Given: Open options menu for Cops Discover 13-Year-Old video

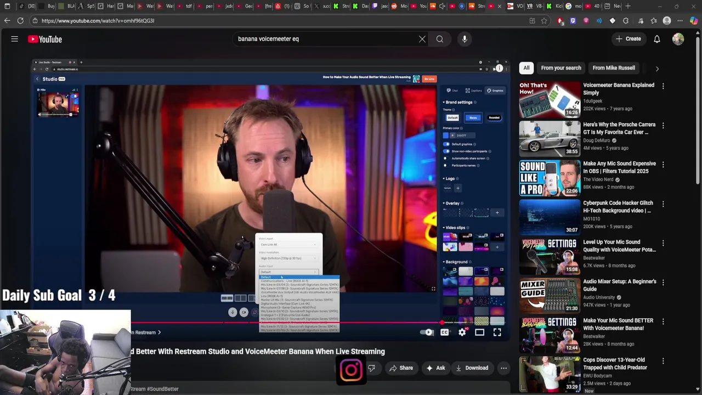Looking at the screenshot, I should click(x=663, y=361).
